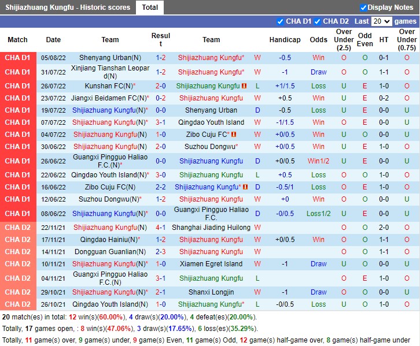Click Xiamen Egret Island team name

pos(211,264)
